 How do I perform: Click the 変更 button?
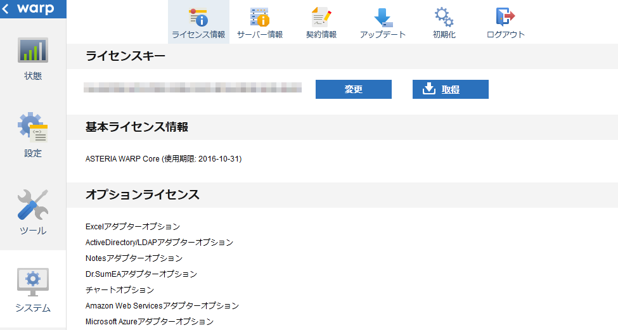tap(354, 89)
